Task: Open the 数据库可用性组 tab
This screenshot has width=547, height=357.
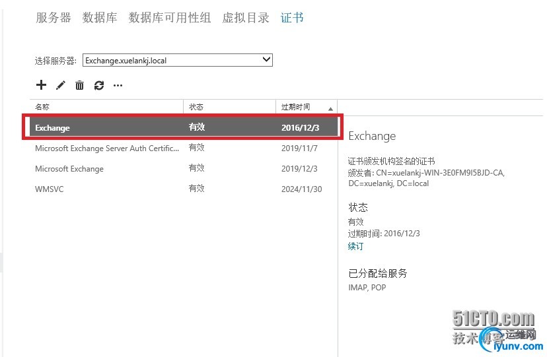Action: click(x=170, y=17)
